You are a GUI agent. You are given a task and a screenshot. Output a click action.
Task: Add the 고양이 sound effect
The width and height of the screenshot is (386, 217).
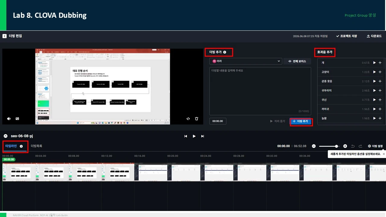(x=380, y=72)
